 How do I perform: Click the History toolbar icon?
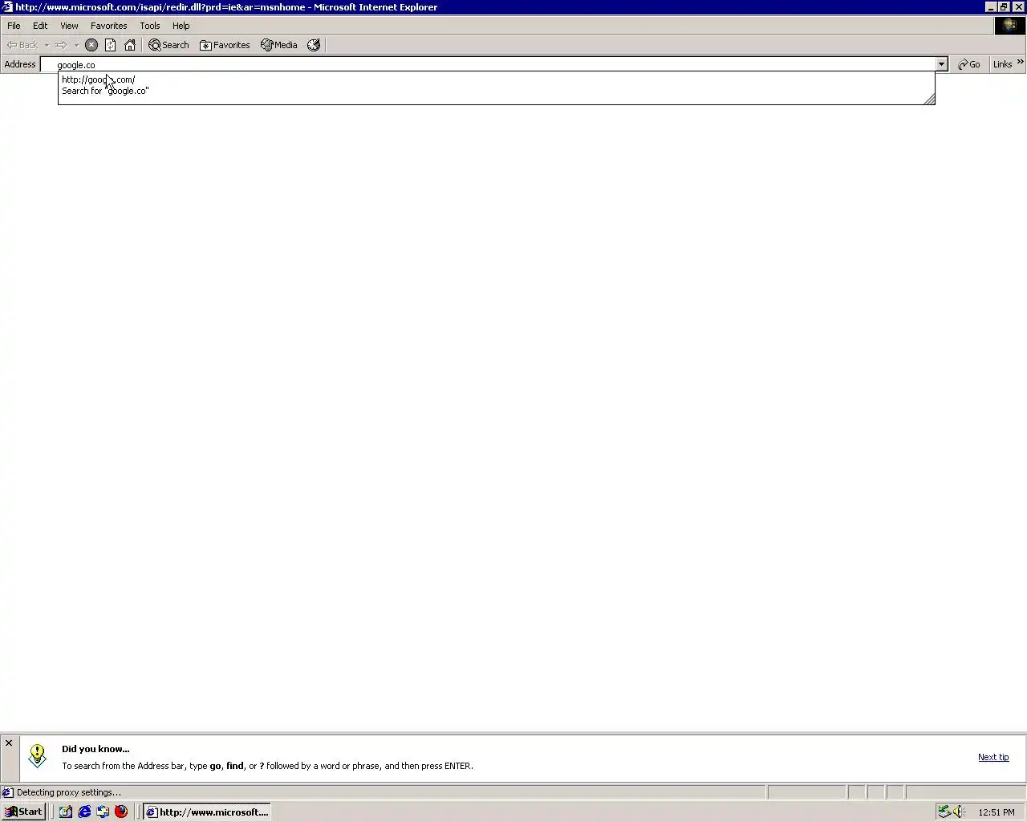point(314,45)
